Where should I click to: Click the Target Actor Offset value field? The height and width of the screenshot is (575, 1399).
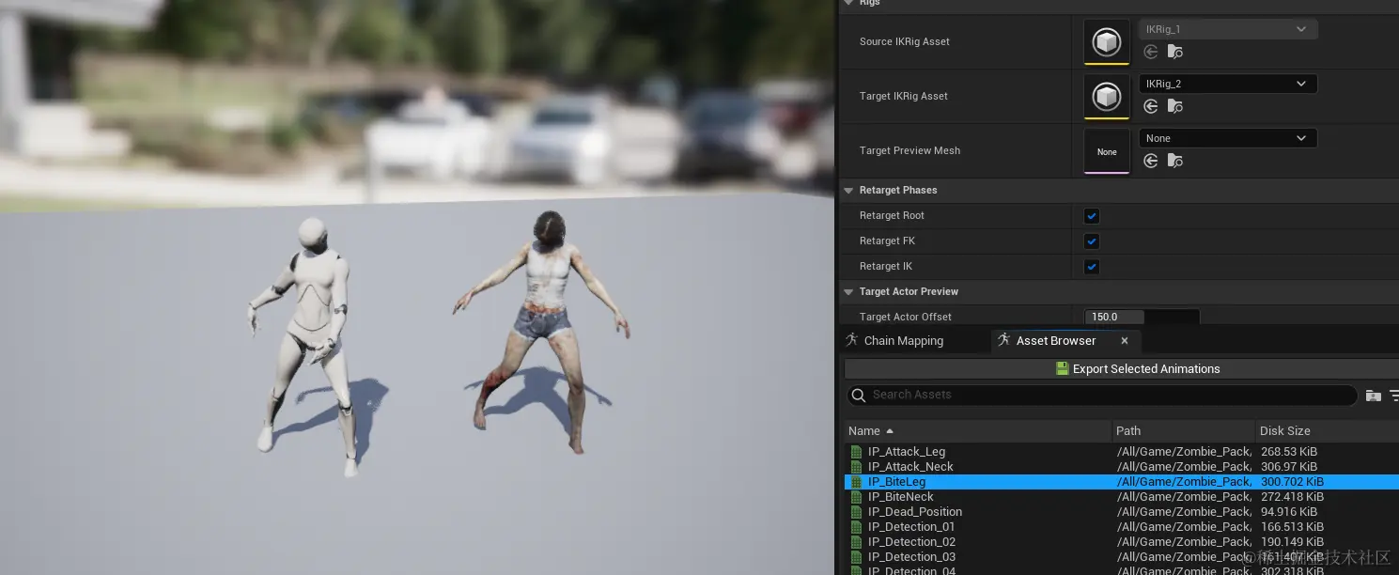coord(1142,317)
